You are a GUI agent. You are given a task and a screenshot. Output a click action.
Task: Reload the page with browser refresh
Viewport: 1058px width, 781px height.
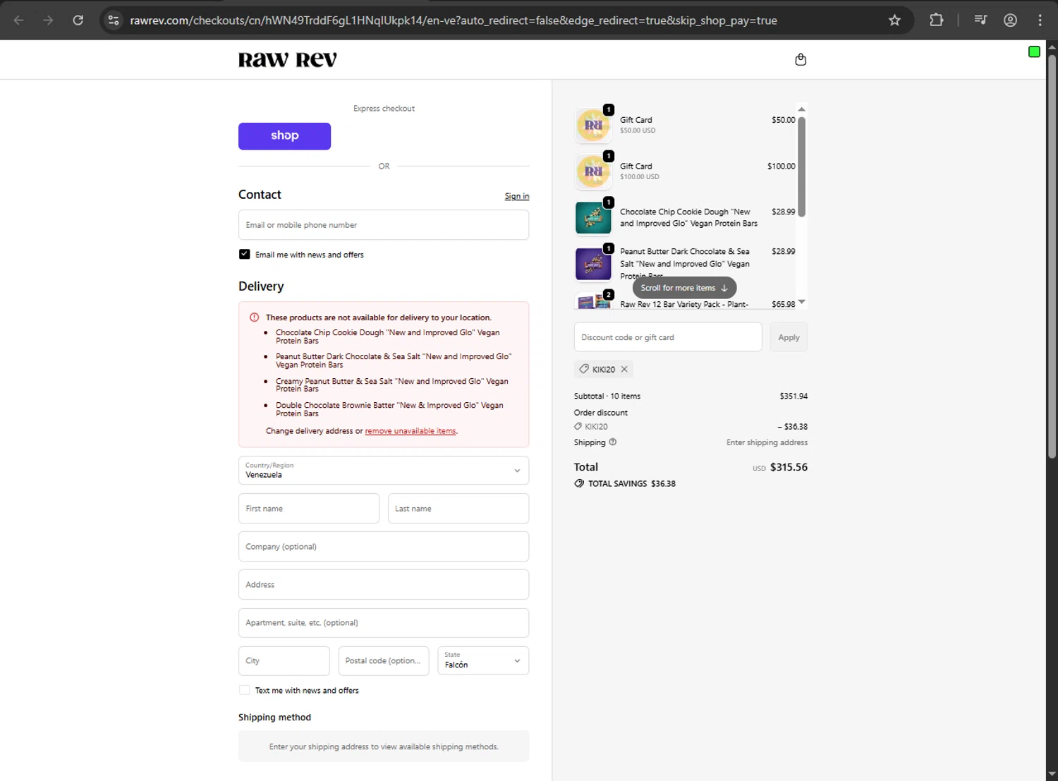tap(78, 20)
